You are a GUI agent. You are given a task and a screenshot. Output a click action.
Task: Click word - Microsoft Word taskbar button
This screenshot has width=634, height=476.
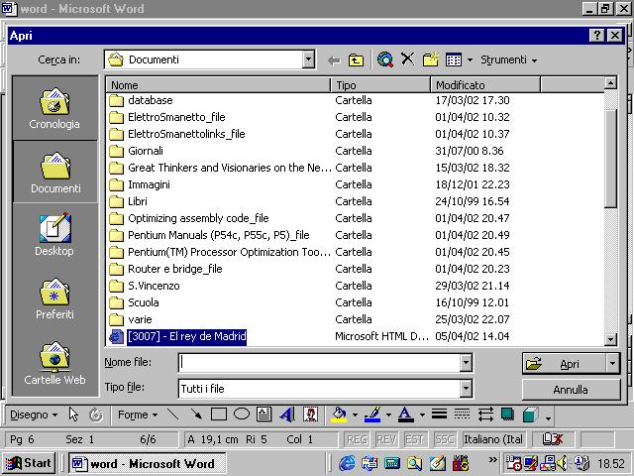(x=148, y=463)
